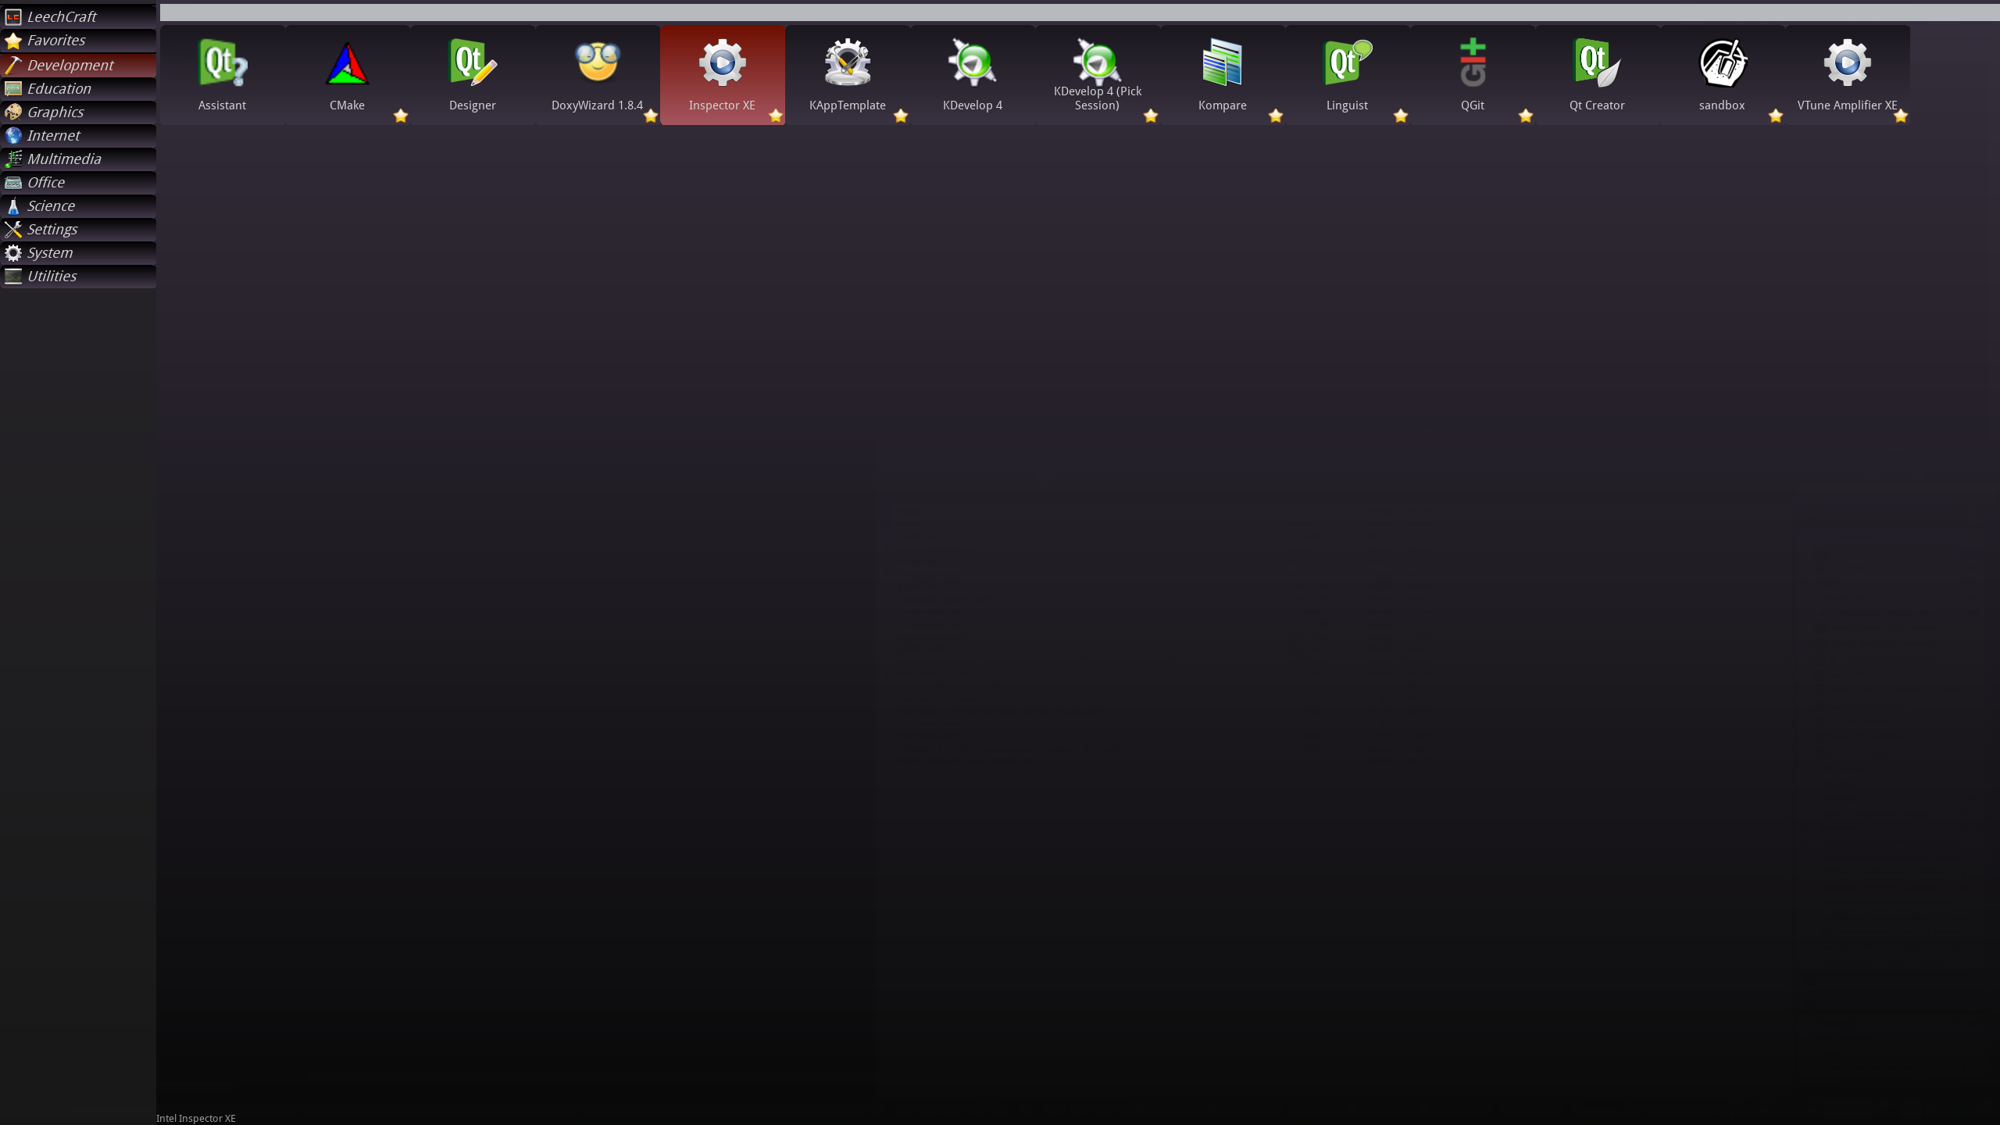
Task: Switch to the Science category
Action: click(x=78, y=205)
